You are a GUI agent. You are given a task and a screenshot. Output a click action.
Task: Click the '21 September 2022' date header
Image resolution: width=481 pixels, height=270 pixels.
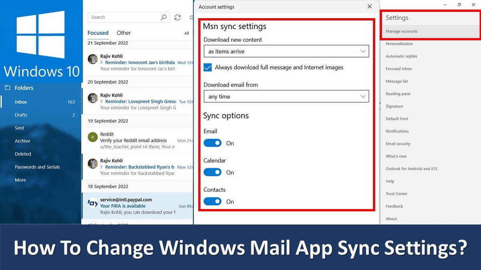tap(108, 43)
